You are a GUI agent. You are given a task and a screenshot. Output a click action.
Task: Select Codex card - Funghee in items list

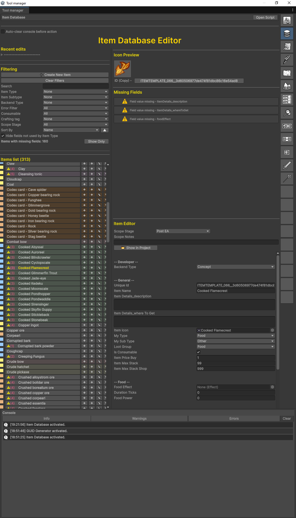click(x=43, y=200)
